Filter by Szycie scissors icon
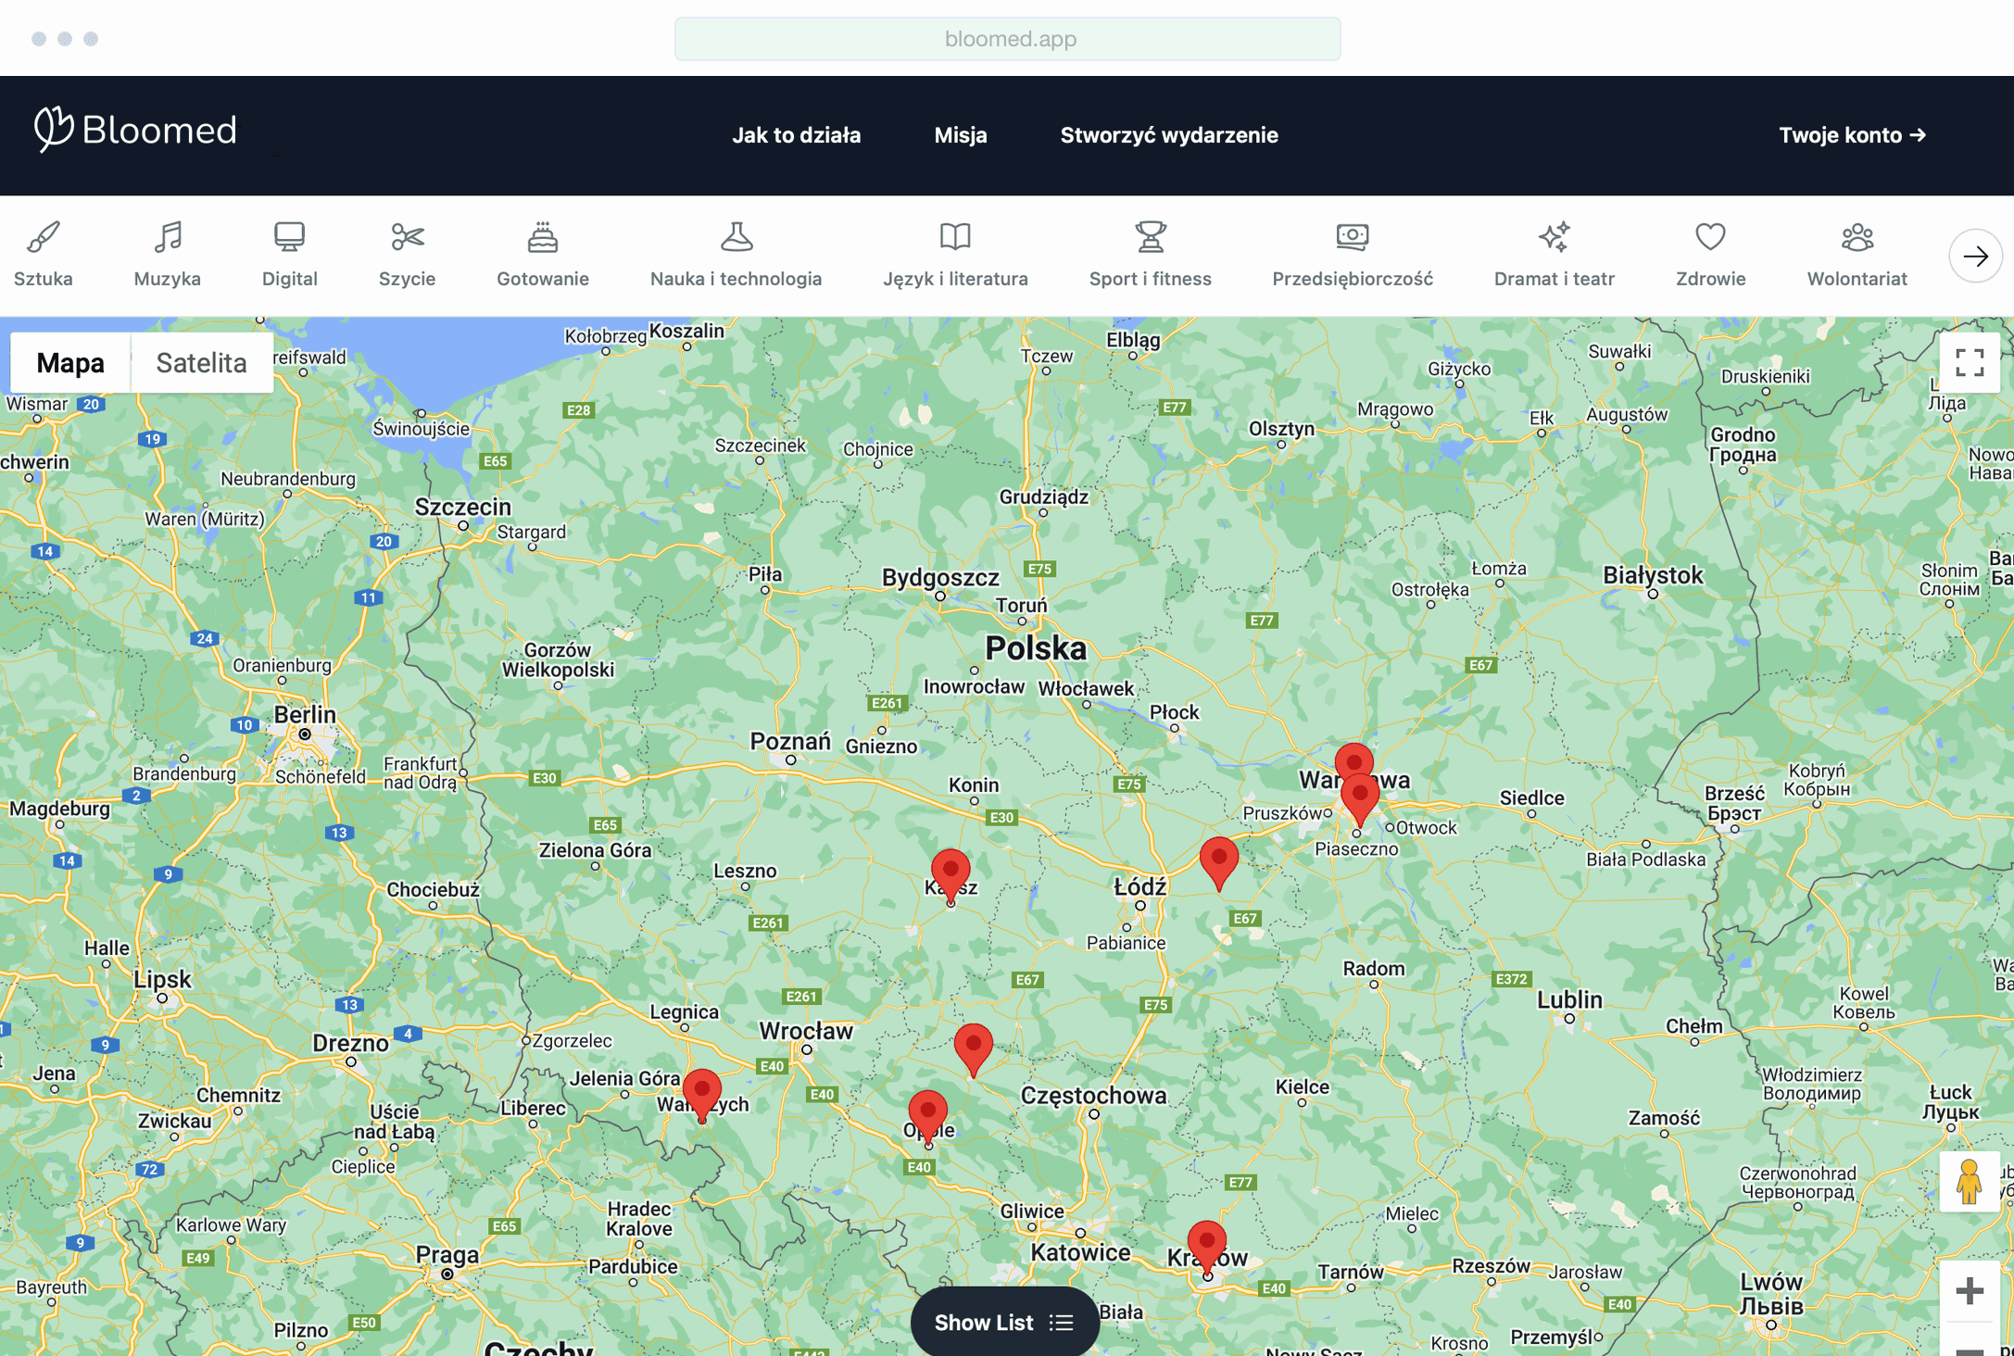The image size is (2014, 1356). [x=407, y=238]
